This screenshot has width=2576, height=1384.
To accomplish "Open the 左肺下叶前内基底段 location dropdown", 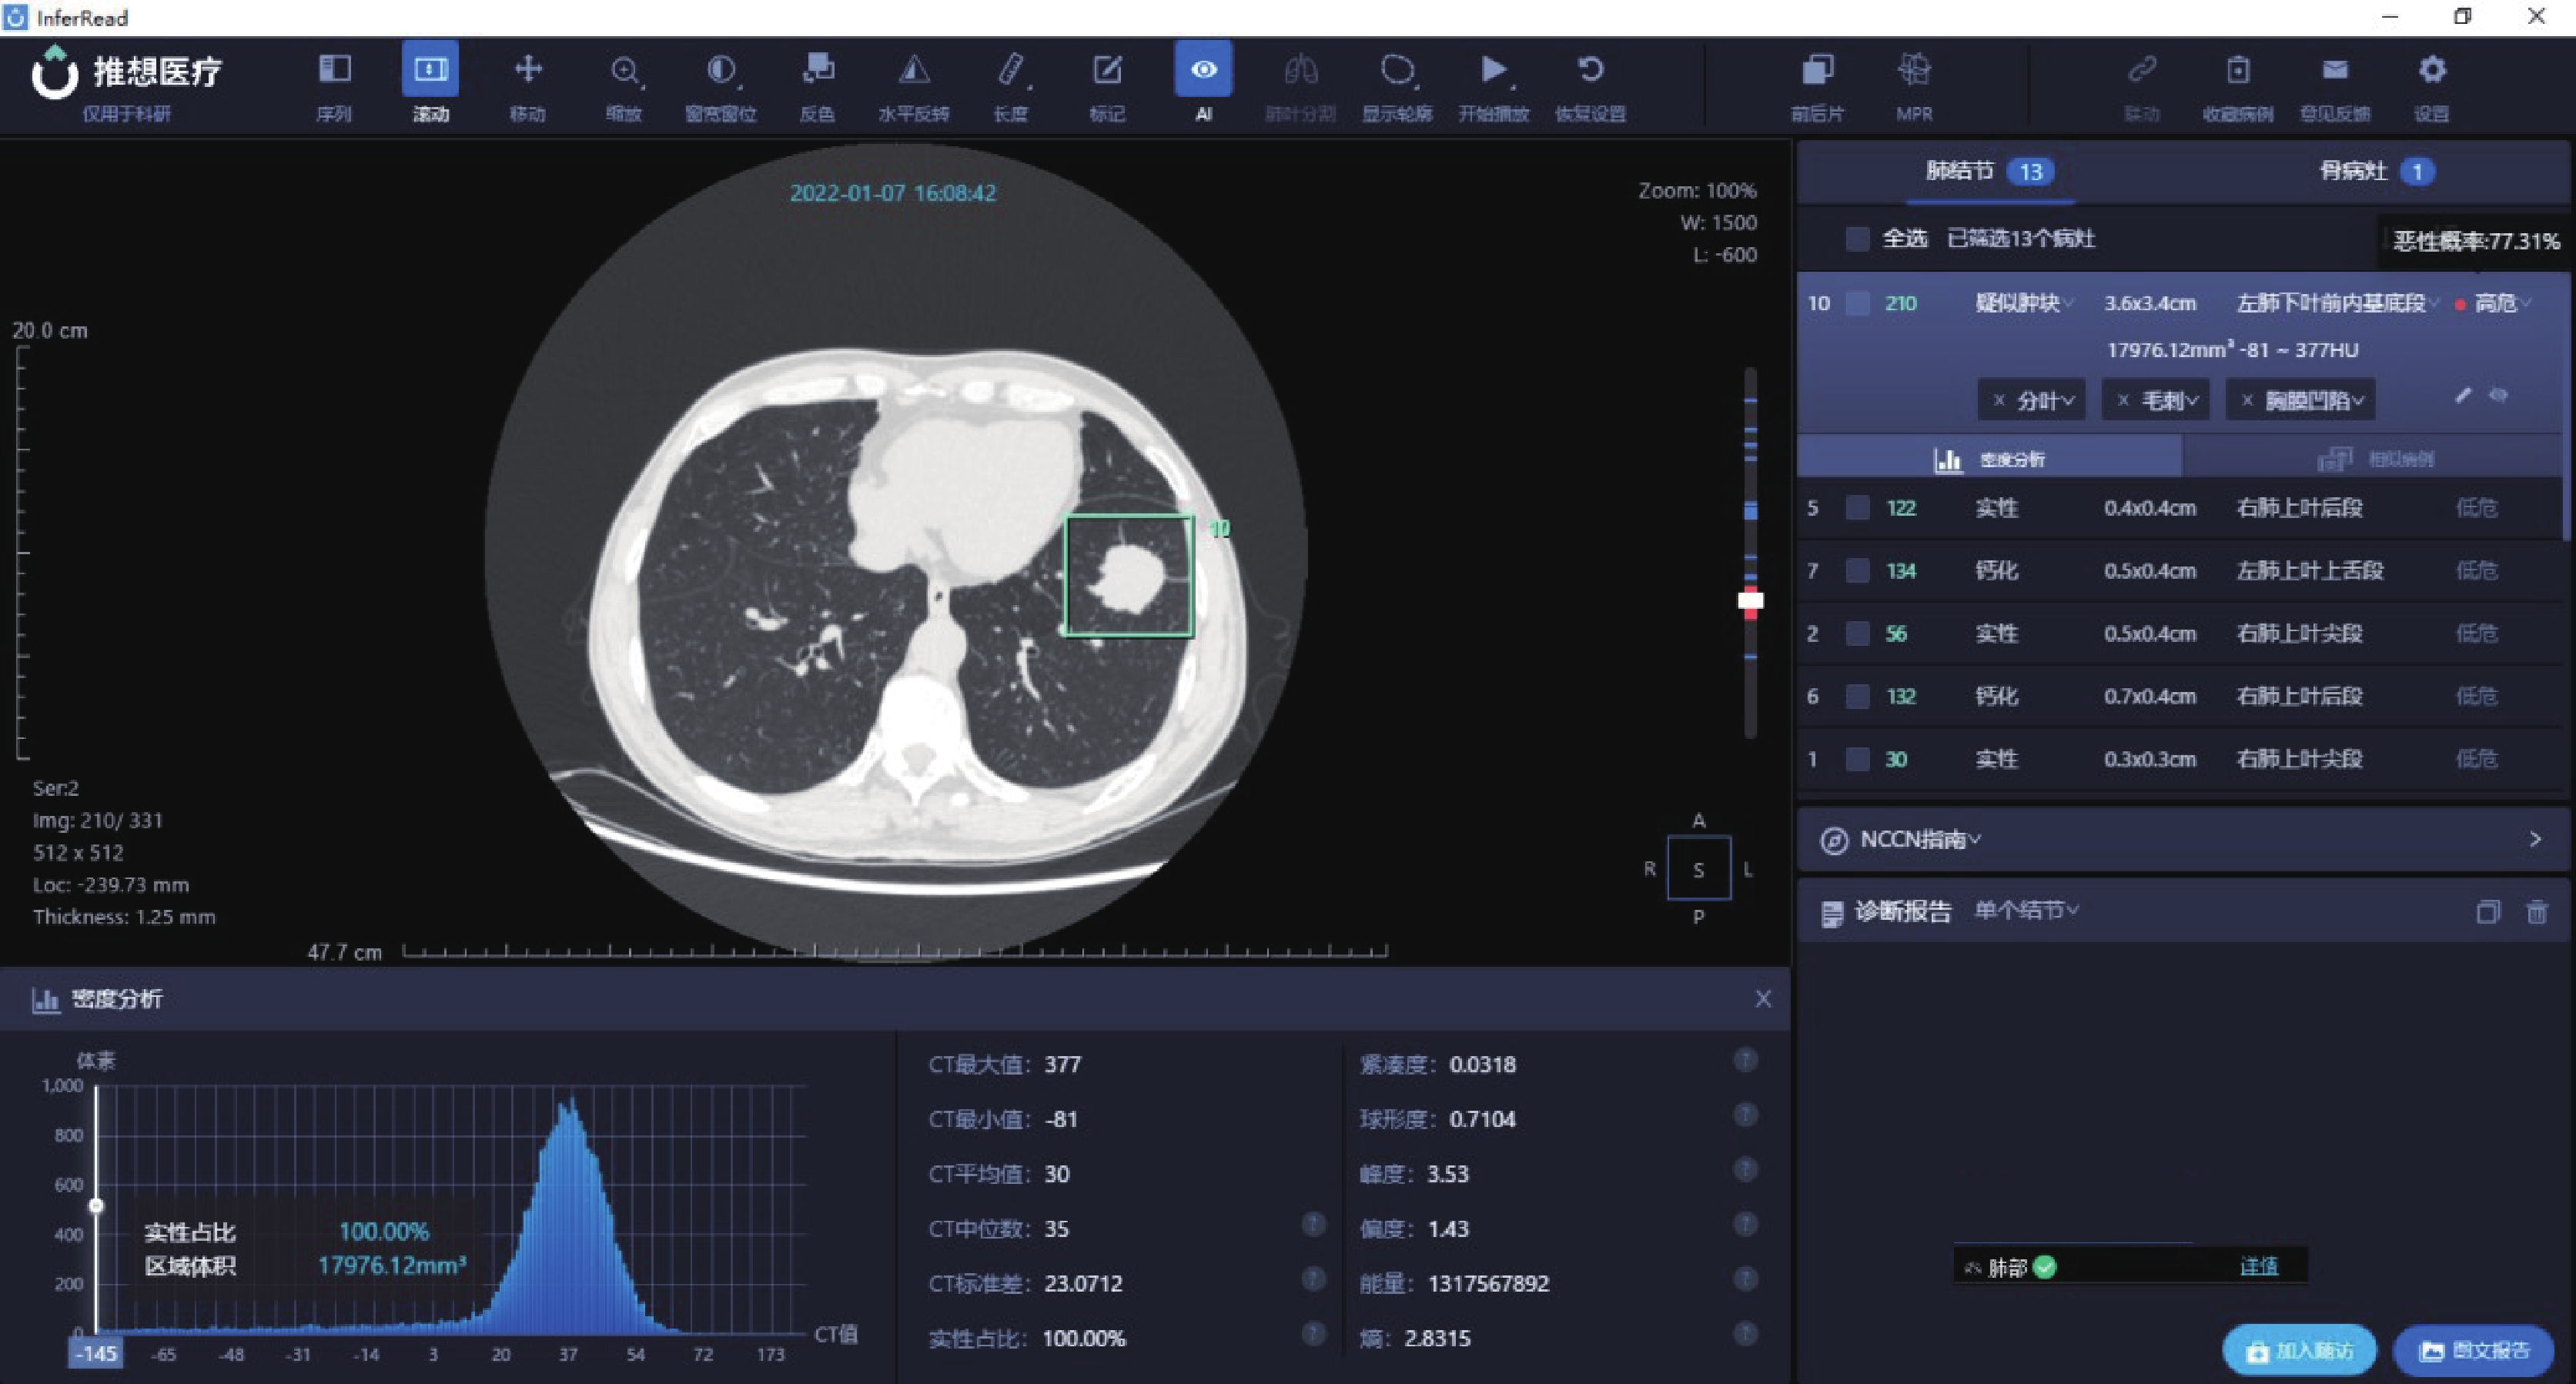I will coord(2338,303).
